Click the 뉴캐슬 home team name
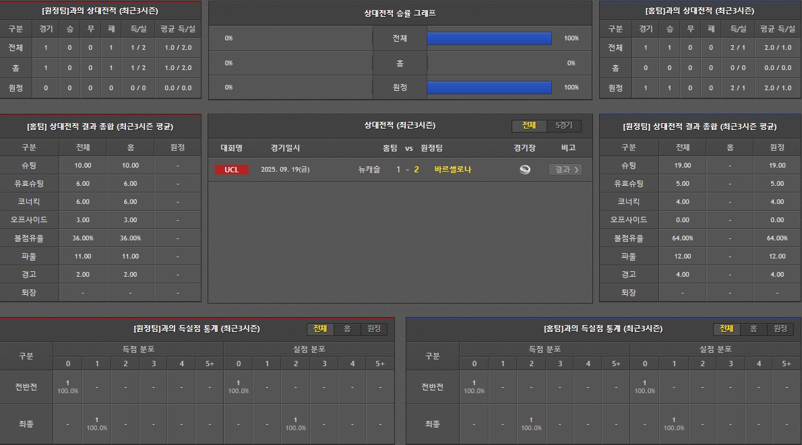Image resolution: width=802 pixels, height=445 pixels. coord(369,170)
